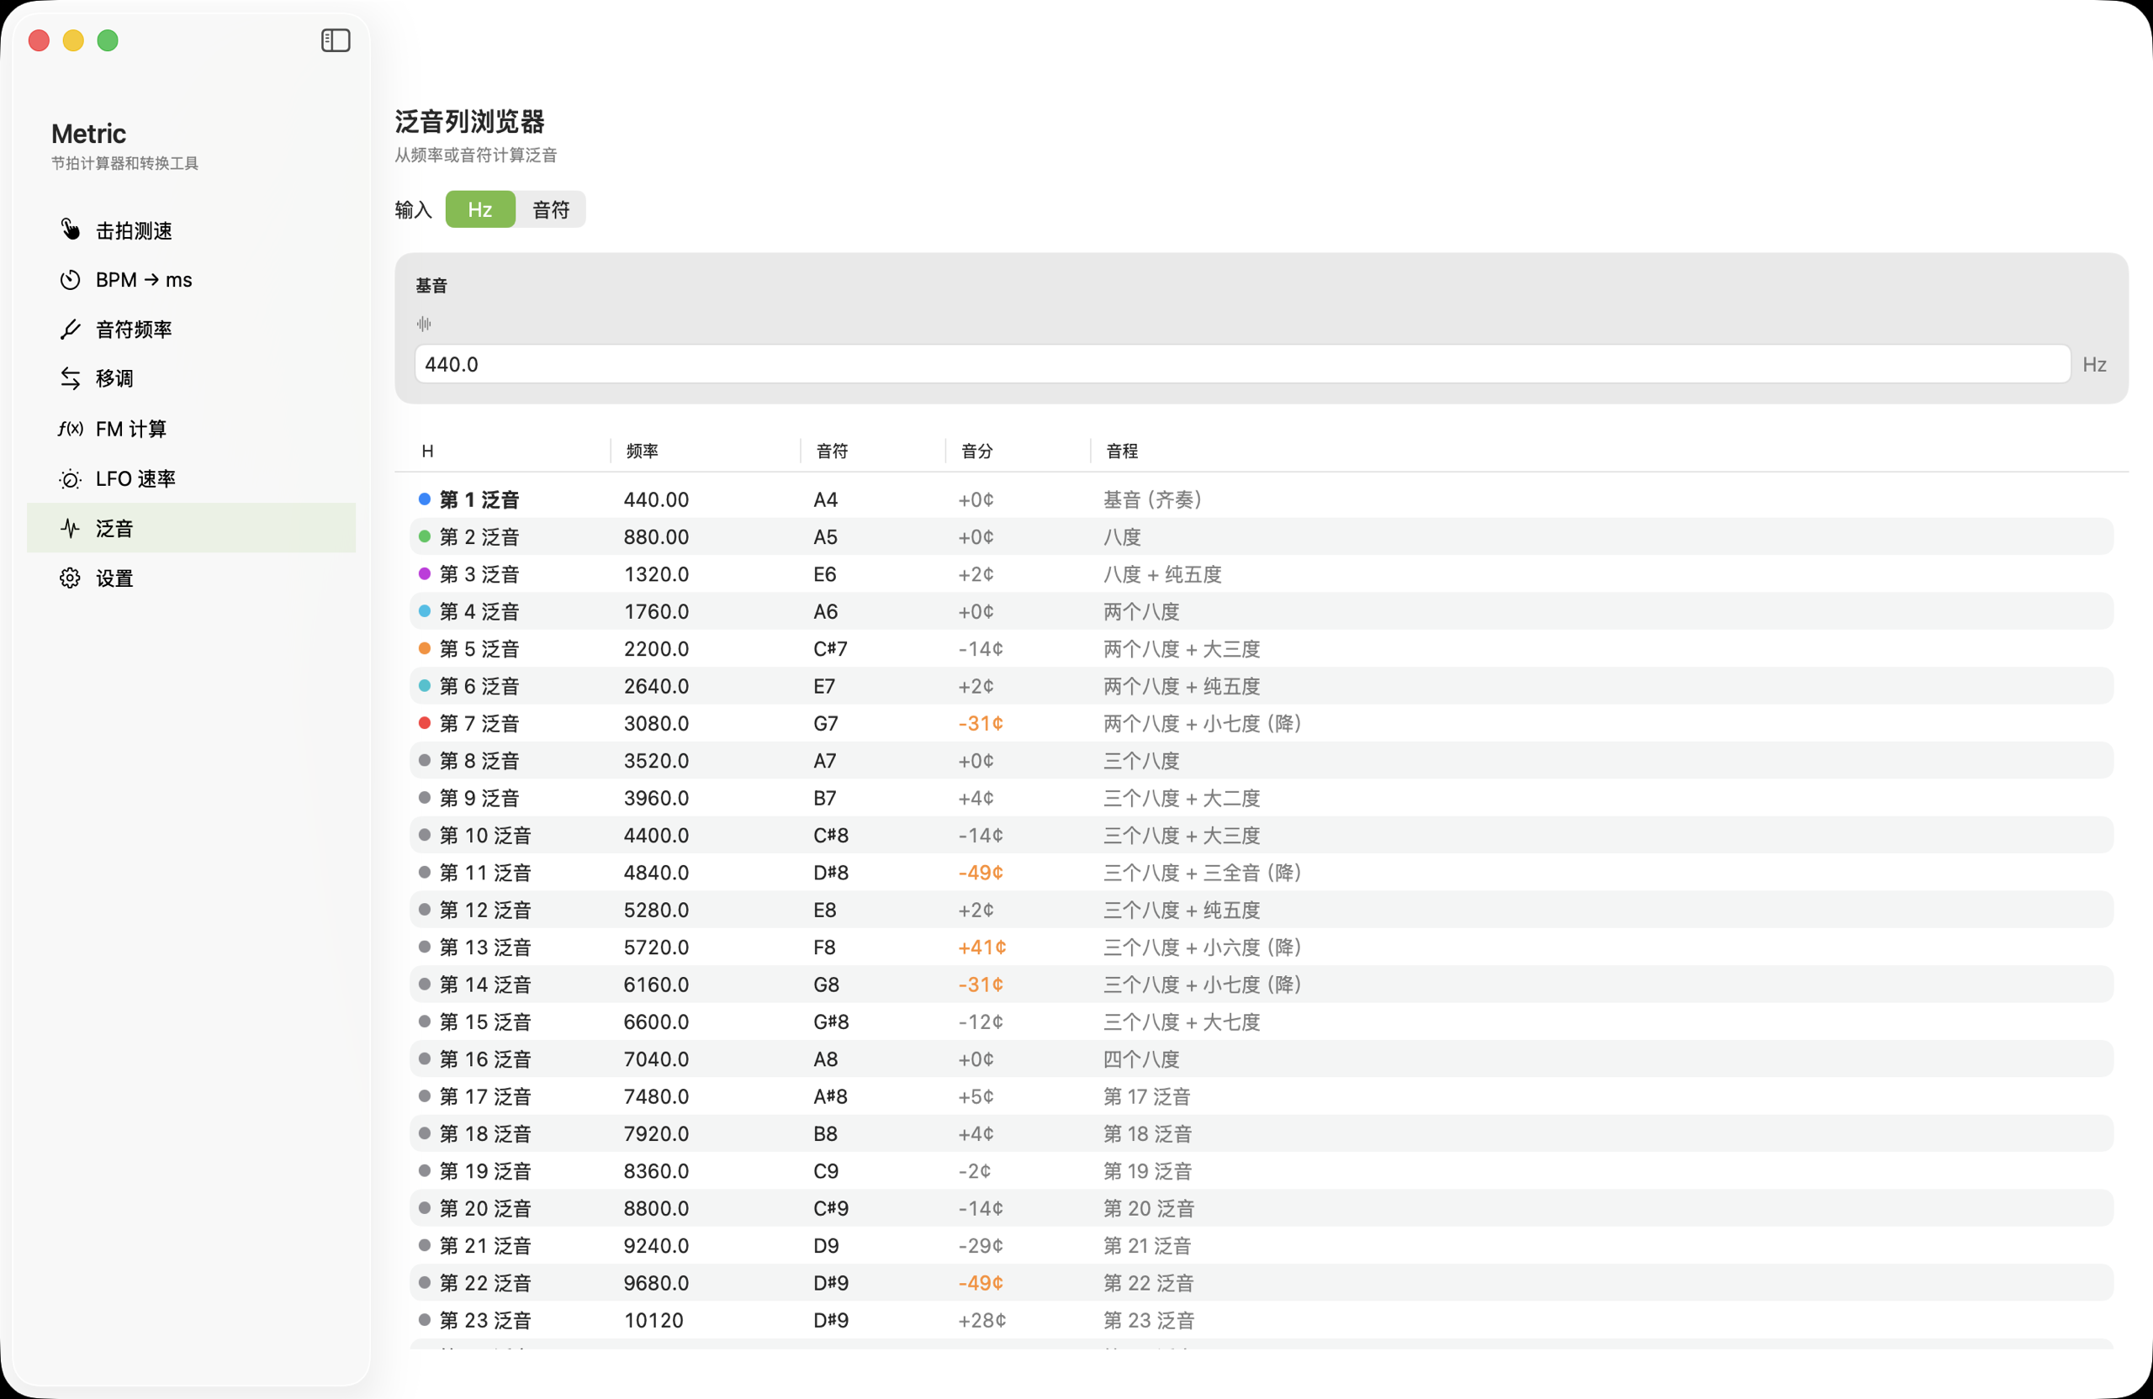This screenshot has height=1399, width=2153.
Task: Click the red dot of 第 7 泛音
Action: pyautogui.click(x=424, y=722)
